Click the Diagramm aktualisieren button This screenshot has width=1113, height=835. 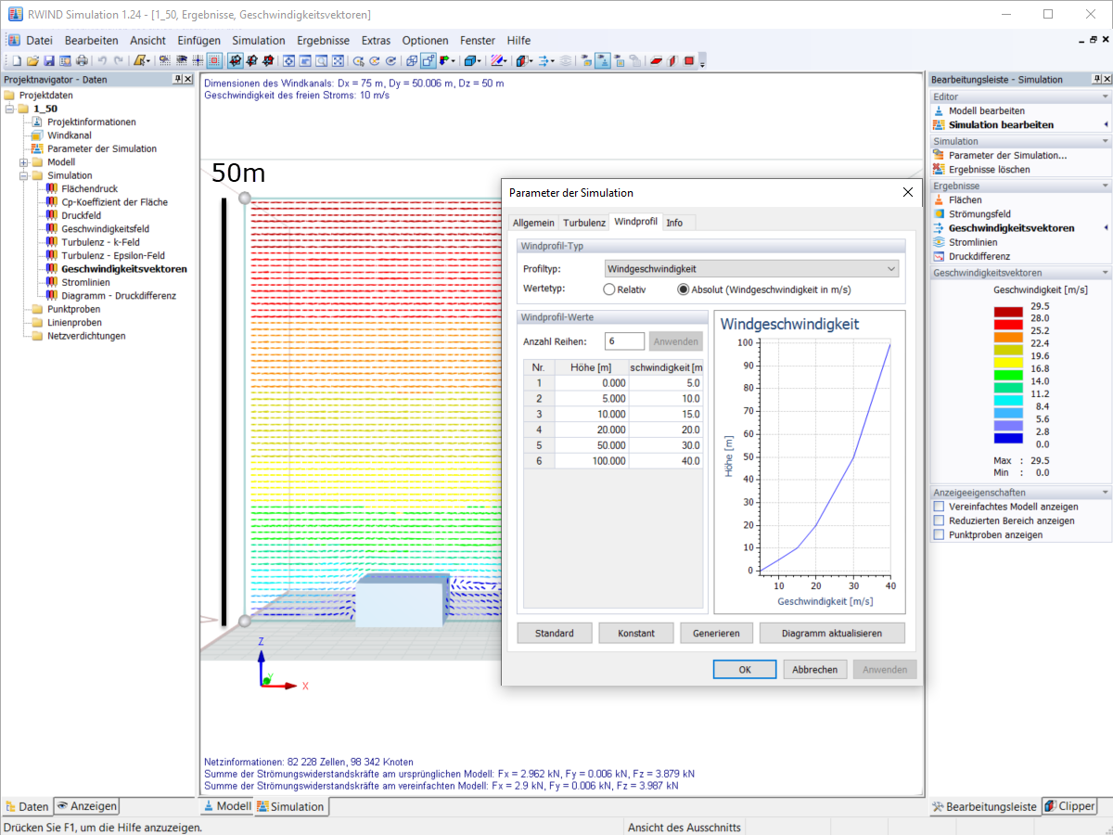click(x=831, y=633)
